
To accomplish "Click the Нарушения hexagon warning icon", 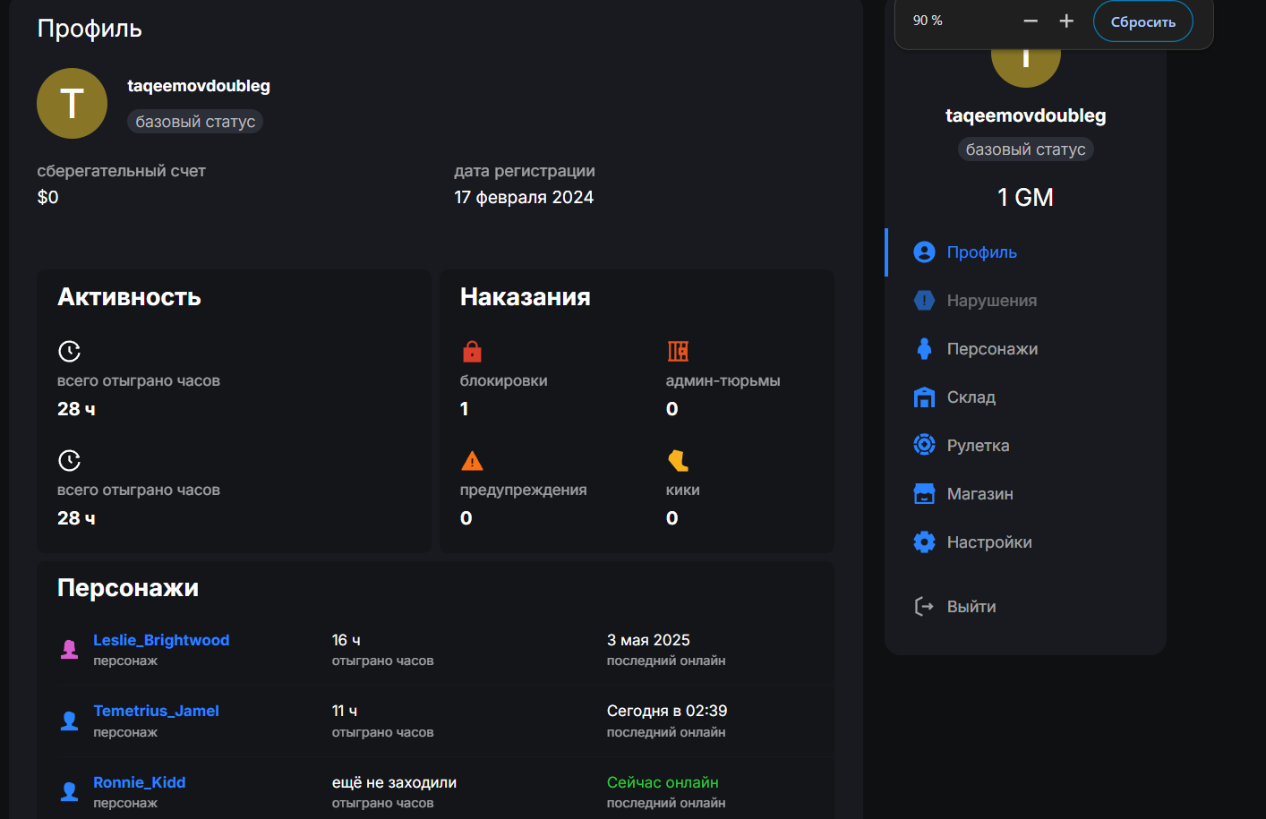I will click(x=924, y=301).
